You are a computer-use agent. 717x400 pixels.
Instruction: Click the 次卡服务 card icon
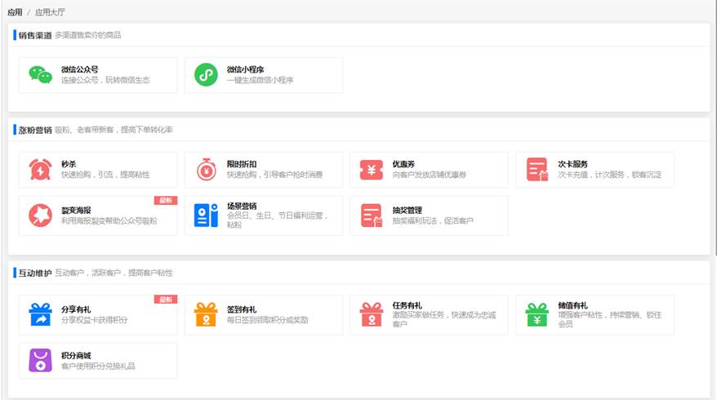[537, 169]
